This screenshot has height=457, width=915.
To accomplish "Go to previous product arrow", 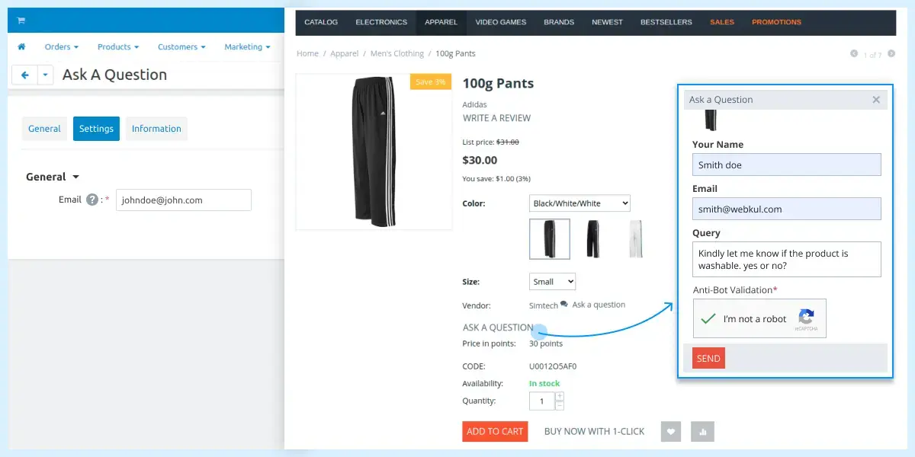I will tap(854, 54).
